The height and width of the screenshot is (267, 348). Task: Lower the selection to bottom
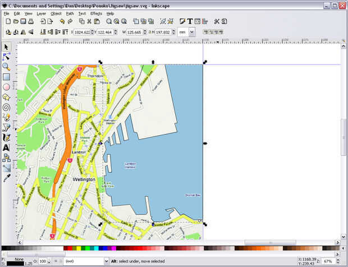pyautogui.click(x=43, y=32)
